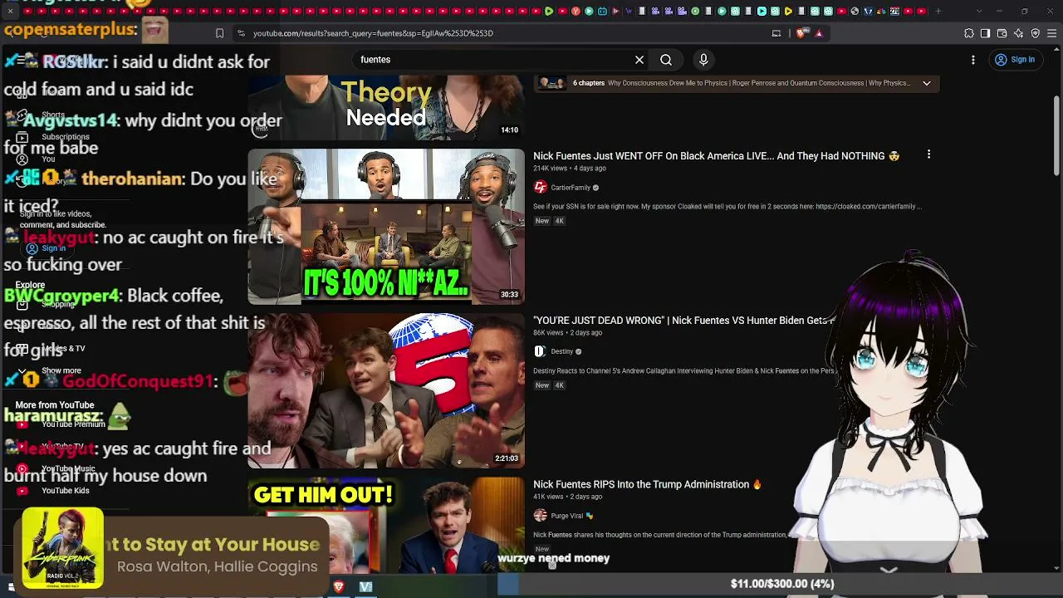Click the Destiny channel avatar
This screenshot has width=1063, height=598.
click(x=540, y=351)
